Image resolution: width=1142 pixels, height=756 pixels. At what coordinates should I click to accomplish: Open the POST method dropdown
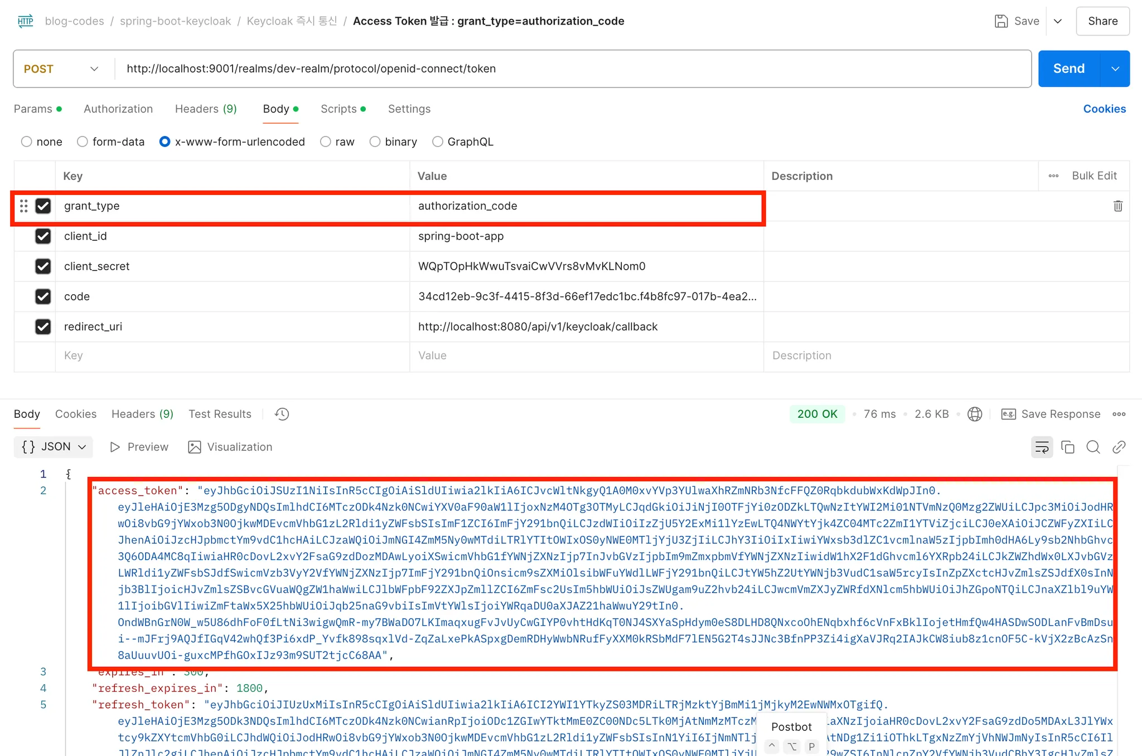[x=61, y=69]
